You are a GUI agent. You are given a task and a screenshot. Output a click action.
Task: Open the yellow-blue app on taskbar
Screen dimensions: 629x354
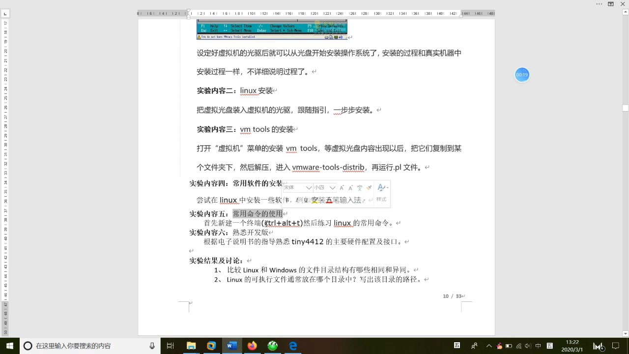pos(211,346)
